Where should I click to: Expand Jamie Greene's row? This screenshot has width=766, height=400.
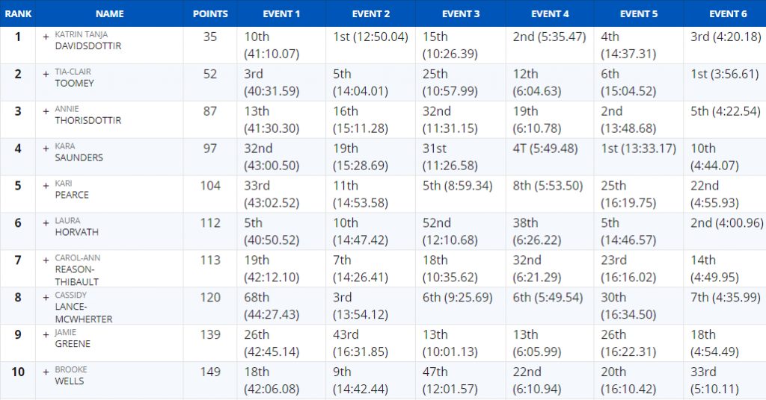pyautogui.click(x=46, y=335)
